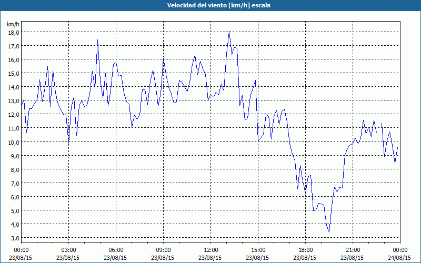Click the 12,0 y-axis label
This screenshot has height=263, width=421.
[x=14, y=115]
